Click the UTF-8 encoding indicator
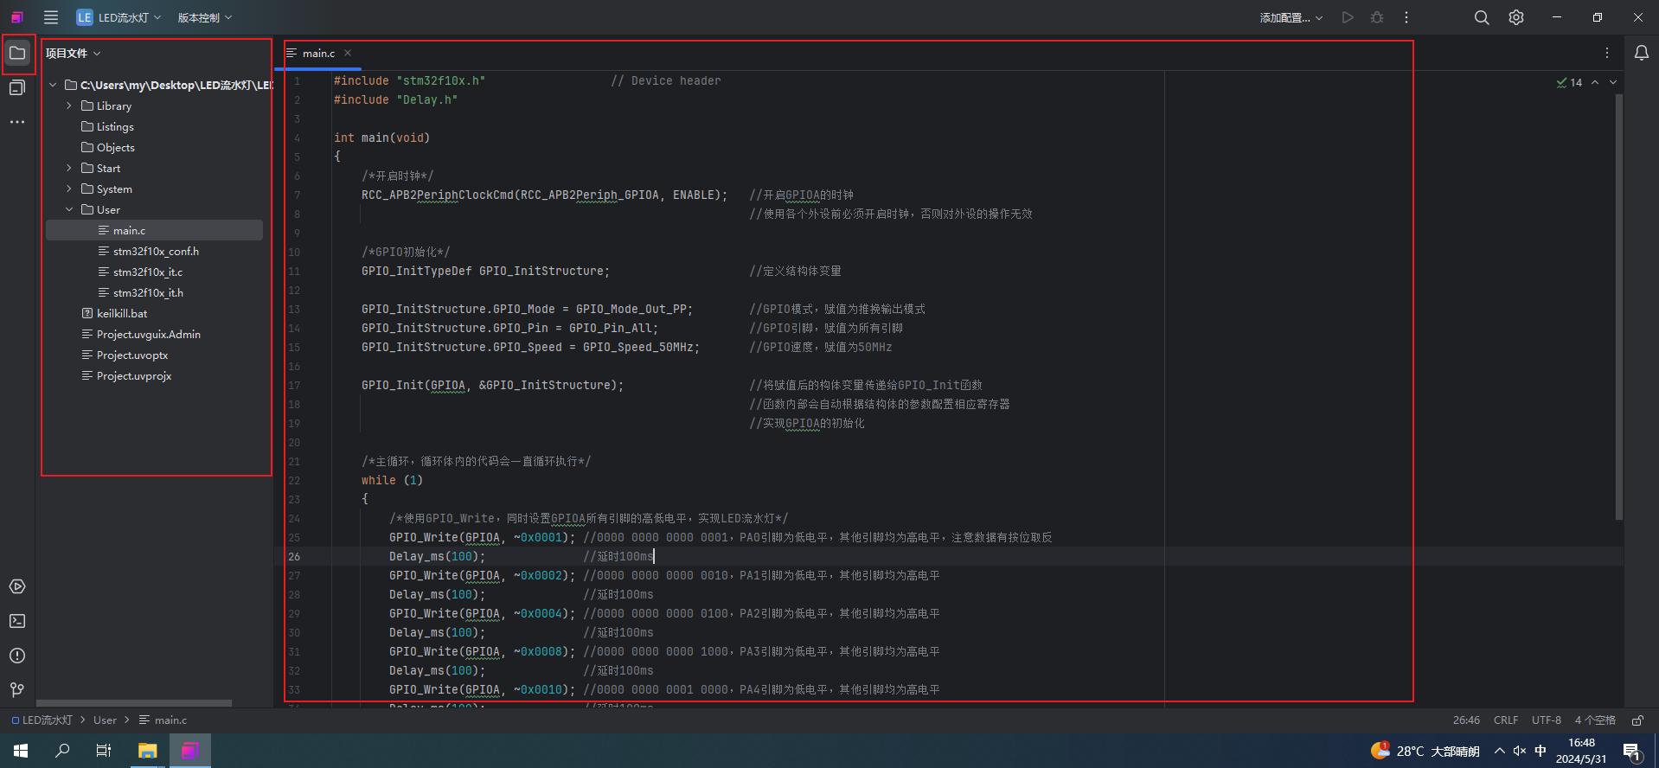The image size is (1659, 768). [x=1547, y=720]
